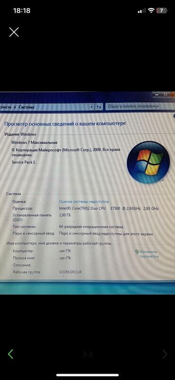Click the Процессор label
Image resolution: width=175 pixels, height=380 pixels.
click(23, 208)
